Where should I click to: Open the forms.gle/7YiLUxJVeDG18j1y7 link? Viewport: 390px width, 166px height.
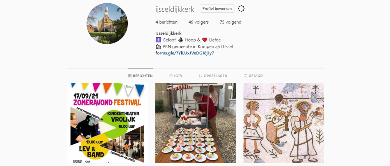pyautogui.click(x=185, y=53)
